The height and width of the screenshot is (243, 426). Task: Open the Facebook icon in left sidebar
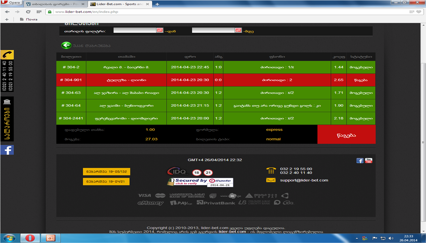[x=7, y=150]
